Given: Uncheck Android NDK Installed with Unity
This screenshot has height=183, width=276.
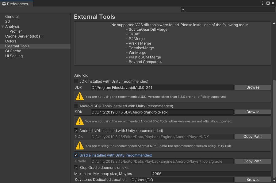Looking at the screenshot, I should click(76, 130).
